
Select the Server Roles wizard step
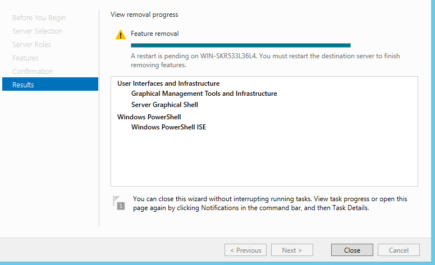31,44
